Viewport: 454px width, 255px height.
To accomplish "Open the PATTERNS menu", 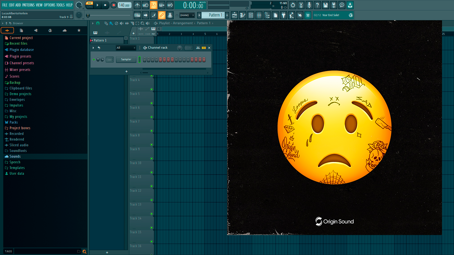I will click(28, 5).
